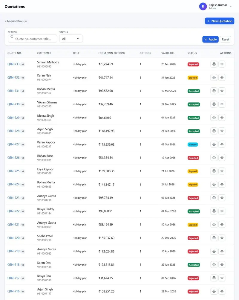239x300 pixels.
Task: Print quotation QTN-731
Action: (214, 91)
